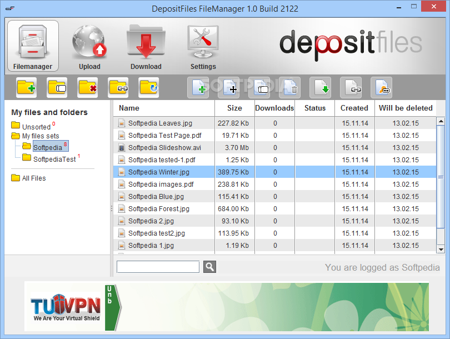This screenshot has height=339, width=450.
Task: Click the delete file trash icon
Action: (x=290, y=88)
